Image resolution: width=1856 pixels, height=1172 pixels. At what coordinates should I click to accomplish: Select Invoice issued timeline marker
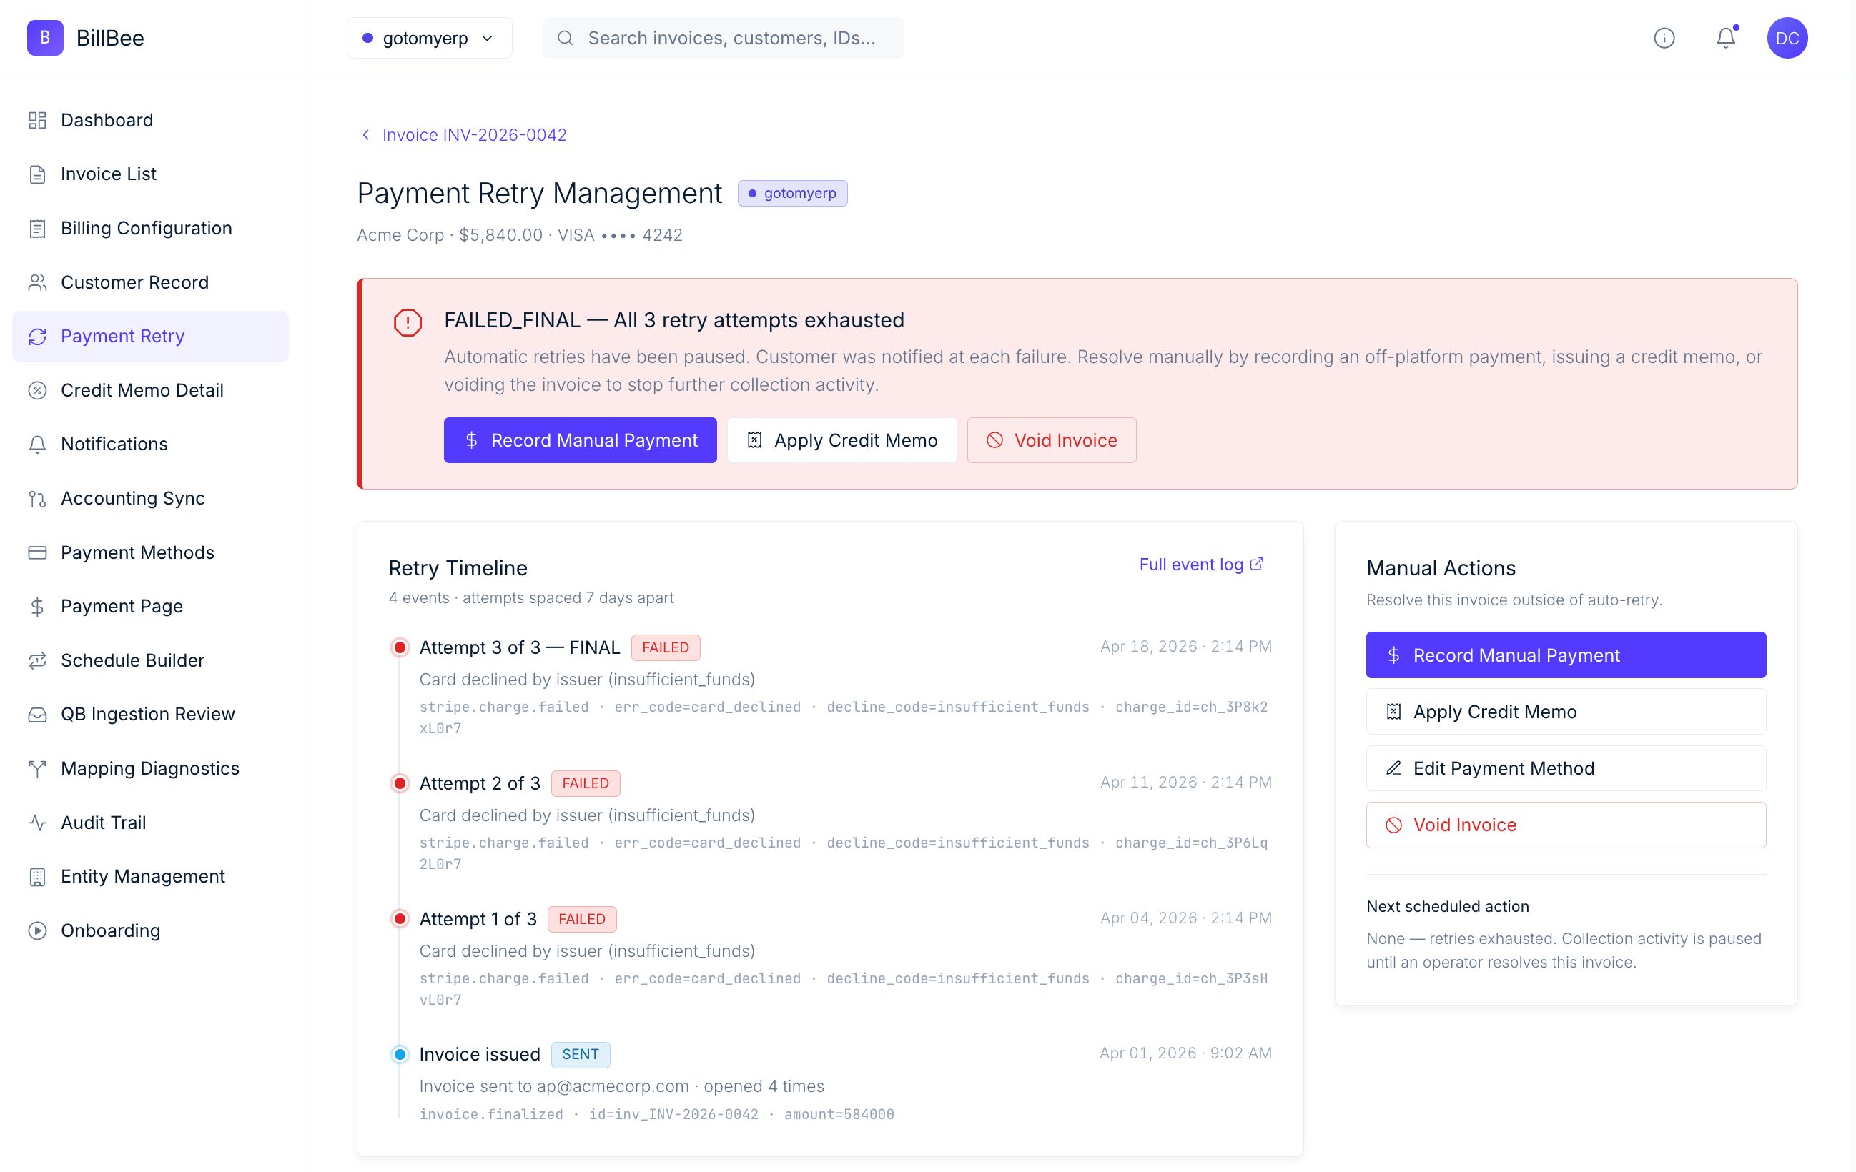[399, 1054]
